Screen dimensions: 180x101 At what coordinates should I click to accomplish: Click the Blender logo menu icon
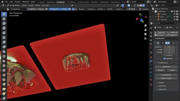[2, 2]
